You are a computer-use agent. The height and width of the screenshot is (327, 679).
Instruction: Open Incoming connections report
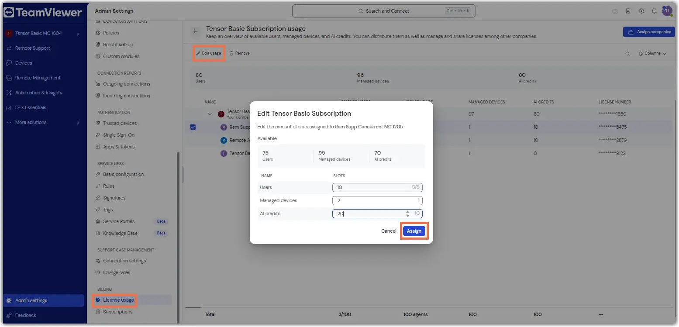pyautogui.click(x=126, y=96)
